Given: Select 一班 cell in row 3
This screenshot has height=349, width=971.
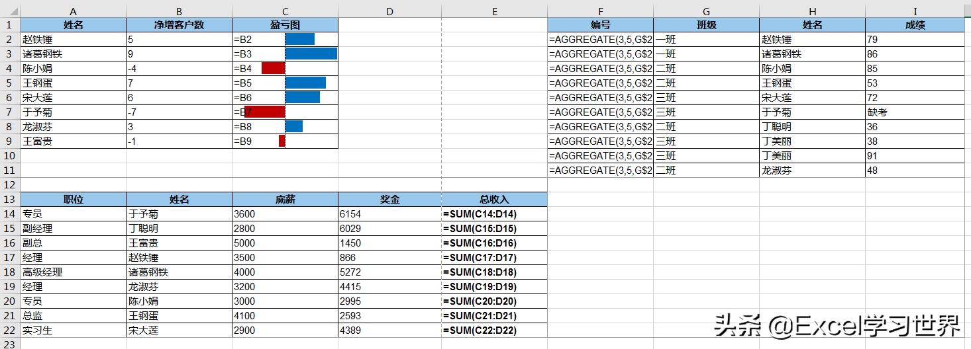Looking at the screenshot, I should (706, 54).
